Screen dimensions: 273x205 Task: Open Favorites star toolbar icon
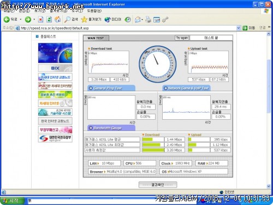[x=84, y=19]
